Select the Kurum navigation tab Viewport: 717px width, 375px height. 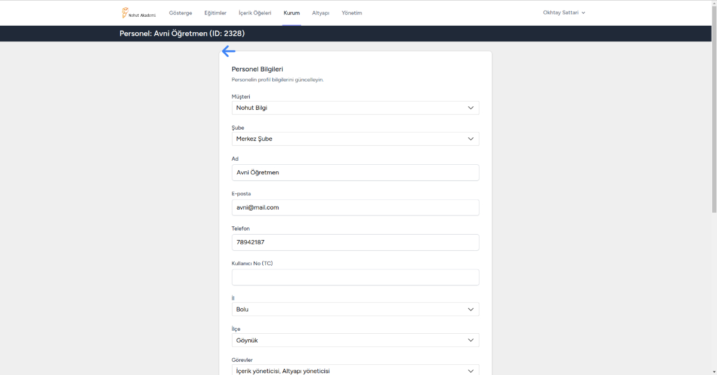292,13
